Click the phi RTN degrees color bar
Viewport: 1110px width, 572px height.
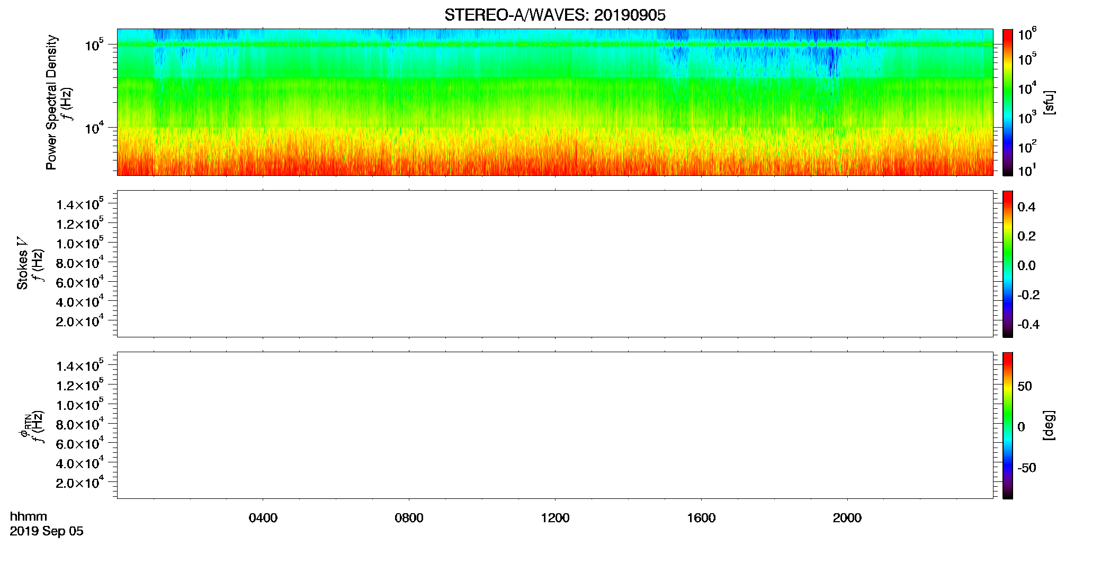(1007, 425)
